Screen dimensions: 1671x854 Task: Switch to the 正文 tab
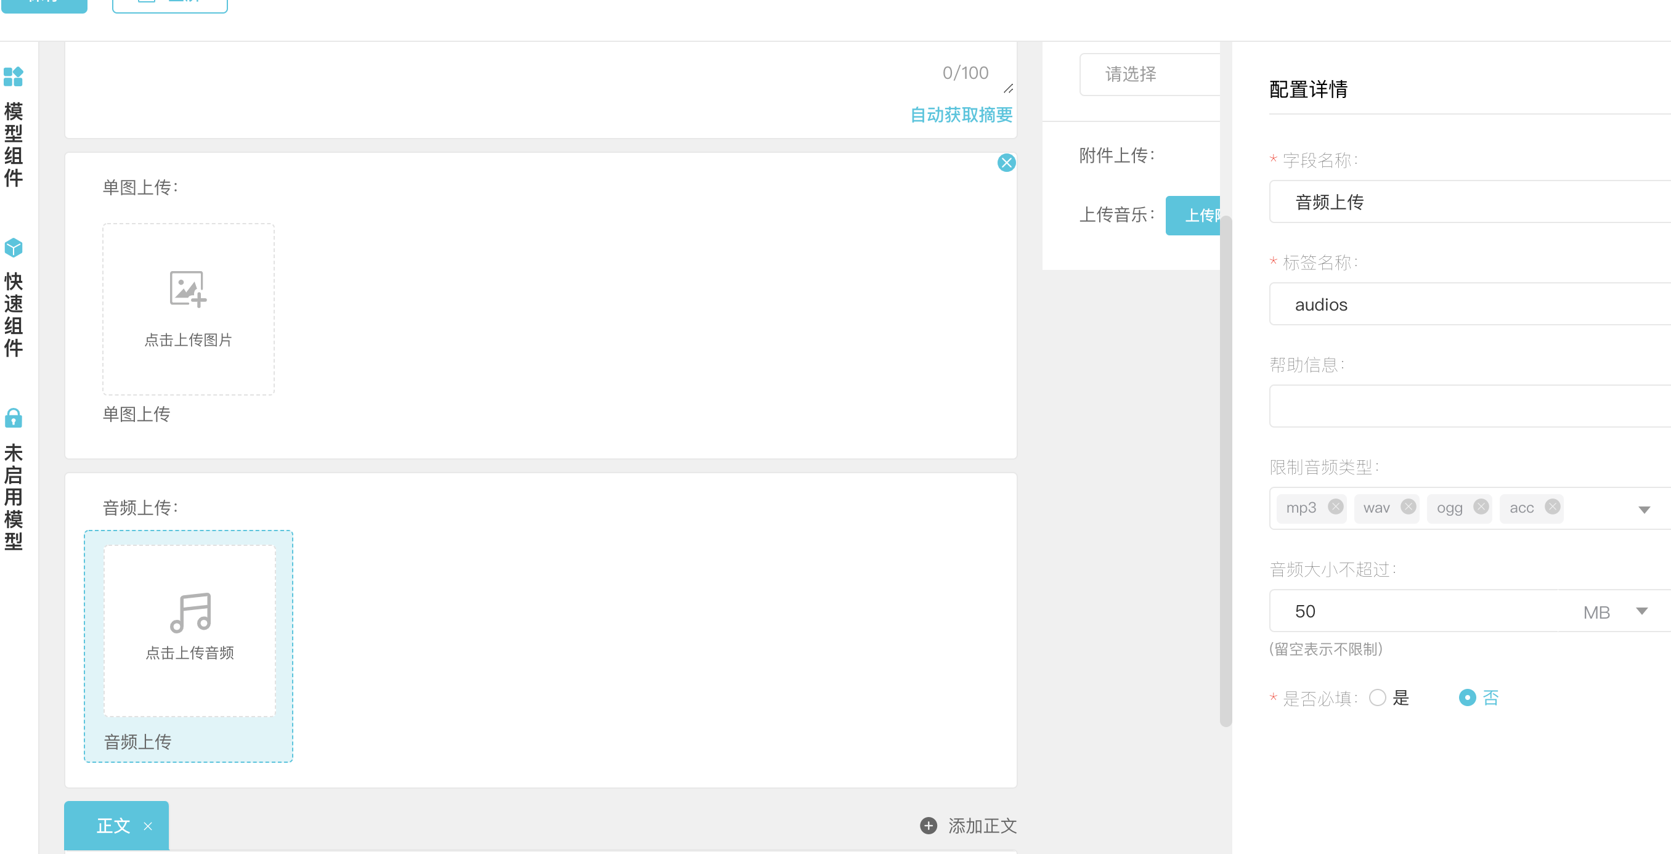coord(113,826)
